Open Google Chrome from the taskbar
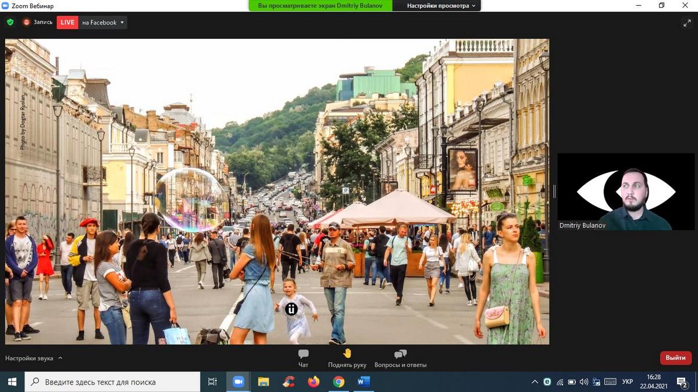Viewport: 698px width, 392px height. click(339, 382)
